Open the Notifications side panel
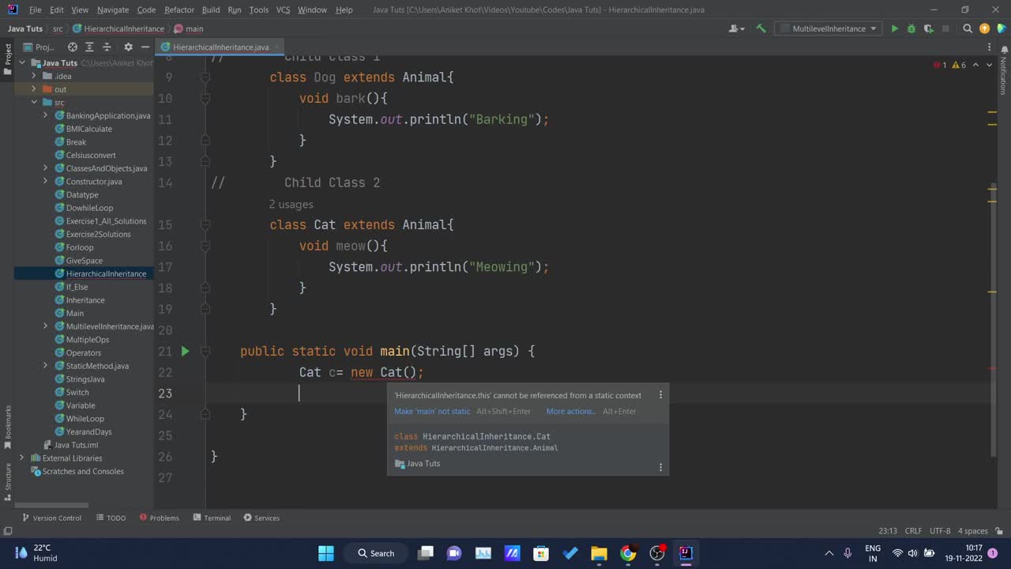This screenshot has height=569, width=1011. pyautogui.click(x=1003, y=73)
